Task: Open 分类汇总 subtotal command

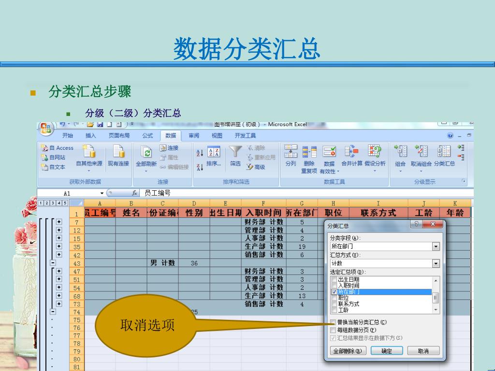Action: click(444, 155)
